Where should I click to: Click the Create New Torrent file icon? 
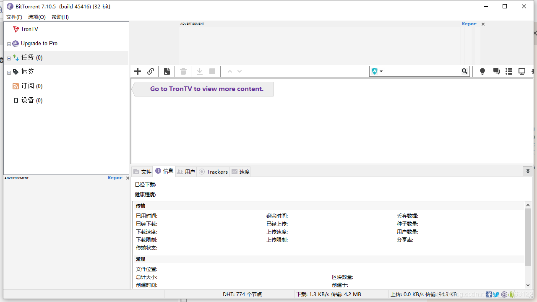coord(167,71)
